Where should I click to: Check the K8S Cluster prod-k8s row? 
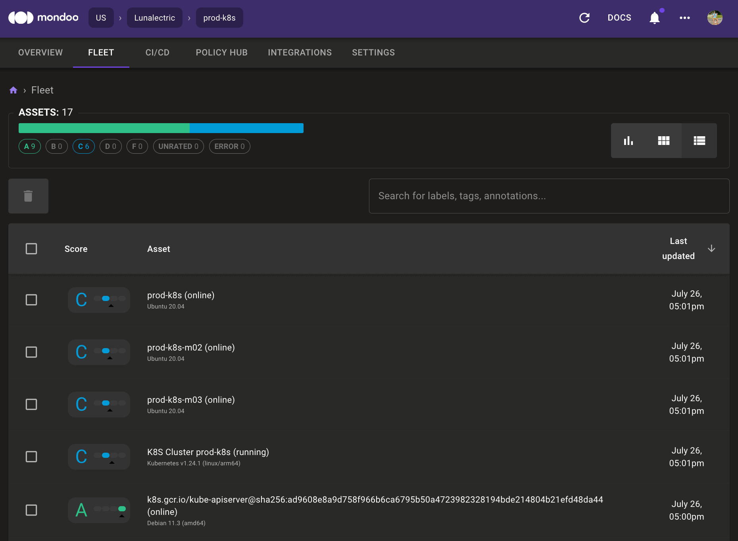pyautogui.click(x=31, y=456)
